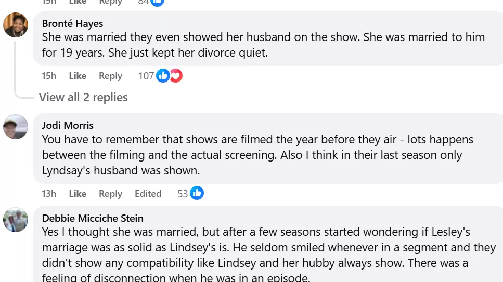
Task: View the 107 reactions count
Action: (x=146, y=76)
